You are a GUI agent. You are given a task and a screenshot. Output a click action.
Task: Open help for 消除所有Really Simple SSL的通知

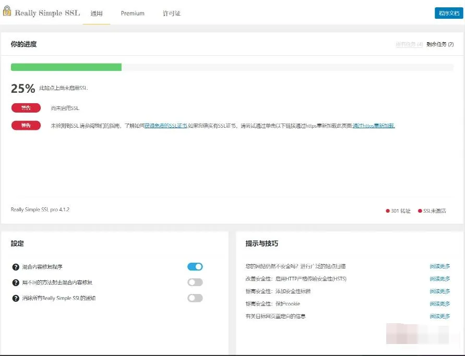click(16, 298)
